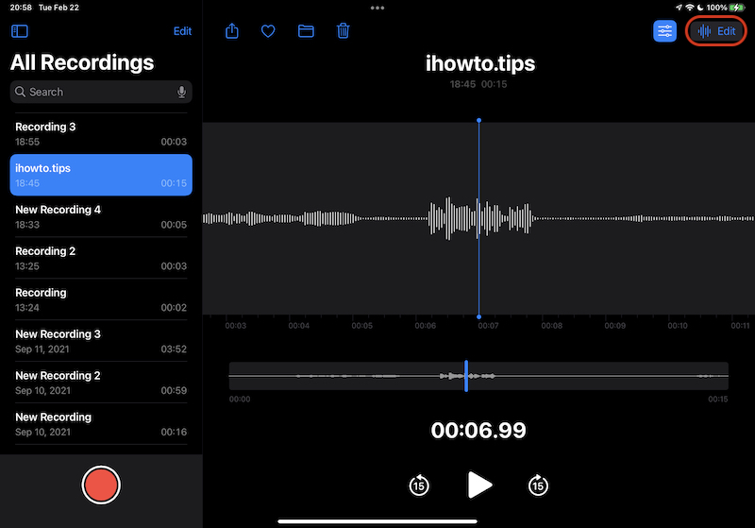Open playback options sliders button
The width and height of the screenshot is (755, 528).
pyautogui.click(x=665, y=31)
